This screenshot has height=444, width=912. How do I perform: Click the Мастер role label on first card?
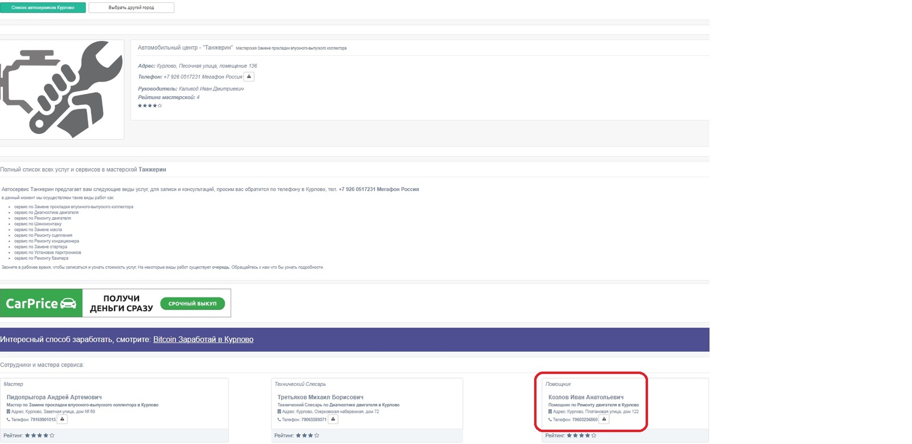13,384
